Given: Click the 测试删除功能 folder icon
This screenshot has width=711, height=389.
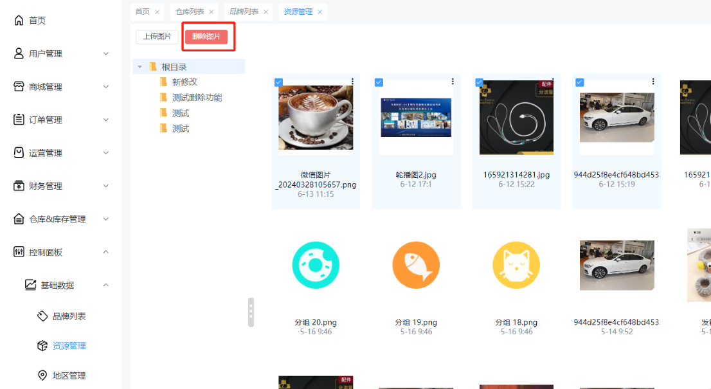Looking at the screenshot, I should pyautogui.click(x=164, y=97).
